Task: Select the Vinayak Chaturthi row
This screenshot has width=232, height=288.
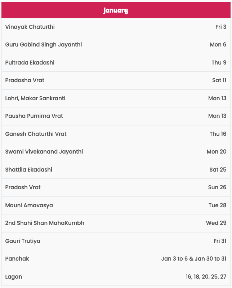Action: tap(116, 27)
